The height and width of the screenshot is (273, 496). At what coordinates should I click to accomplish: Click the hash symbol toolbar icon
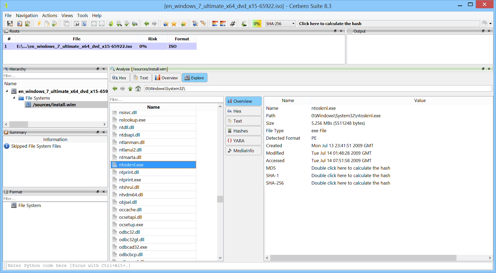[x=233, y=24]
